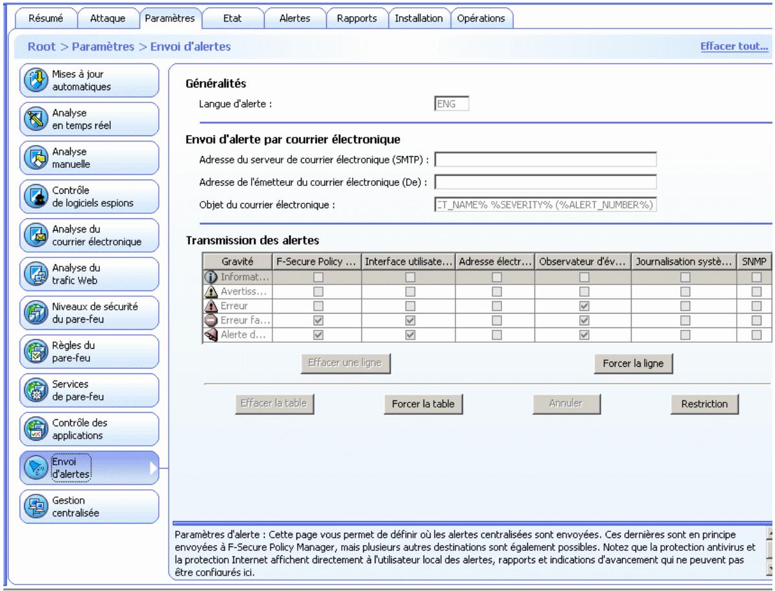Click the SMTP server address field
The height and width of the screenshot is (591, 775).
[x=545, y=159]
